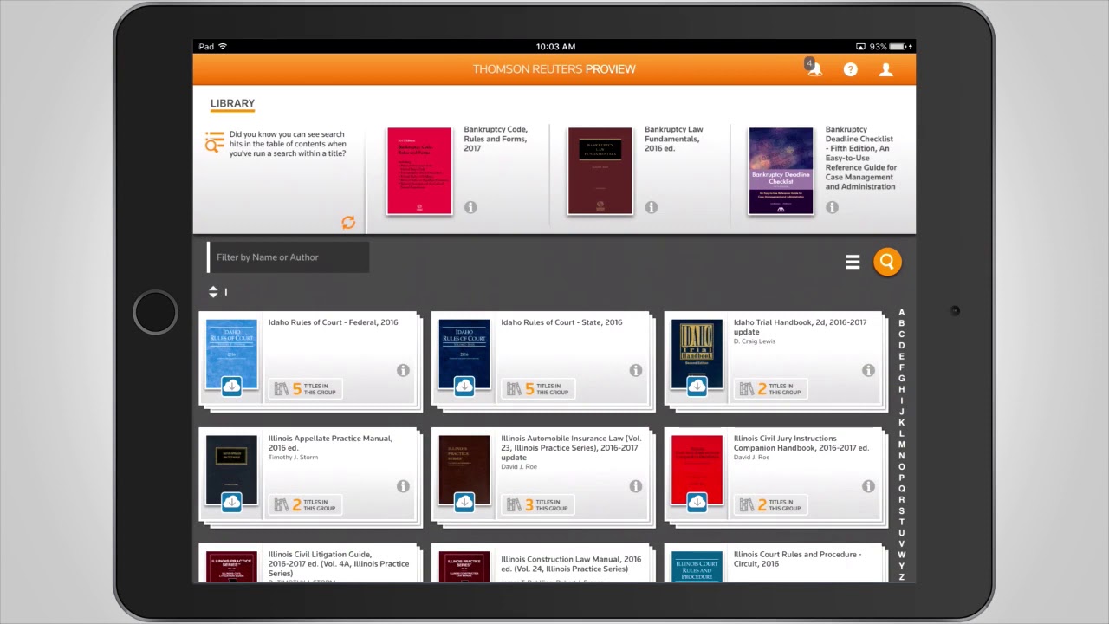Open the user profile icon
The width and height of the screenshot is (1109, 624).
(x=885, y=69)
